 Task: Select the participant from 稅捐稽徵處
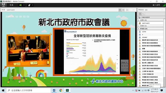150,46
